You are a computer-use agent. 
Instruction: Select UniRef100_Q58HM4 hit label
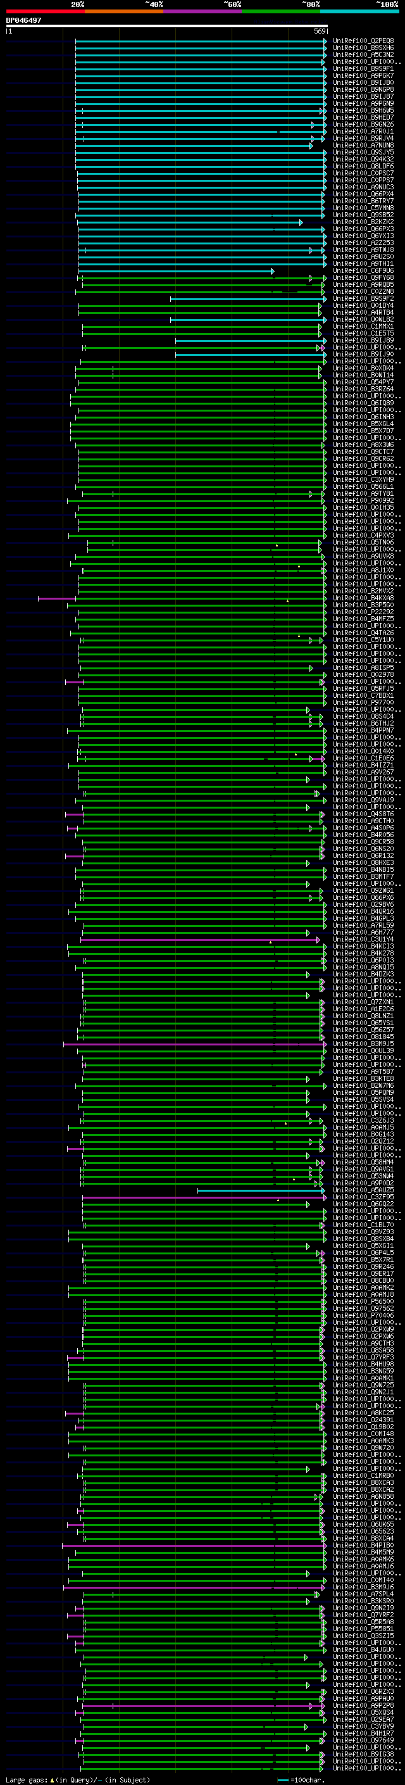point(363,1162)
